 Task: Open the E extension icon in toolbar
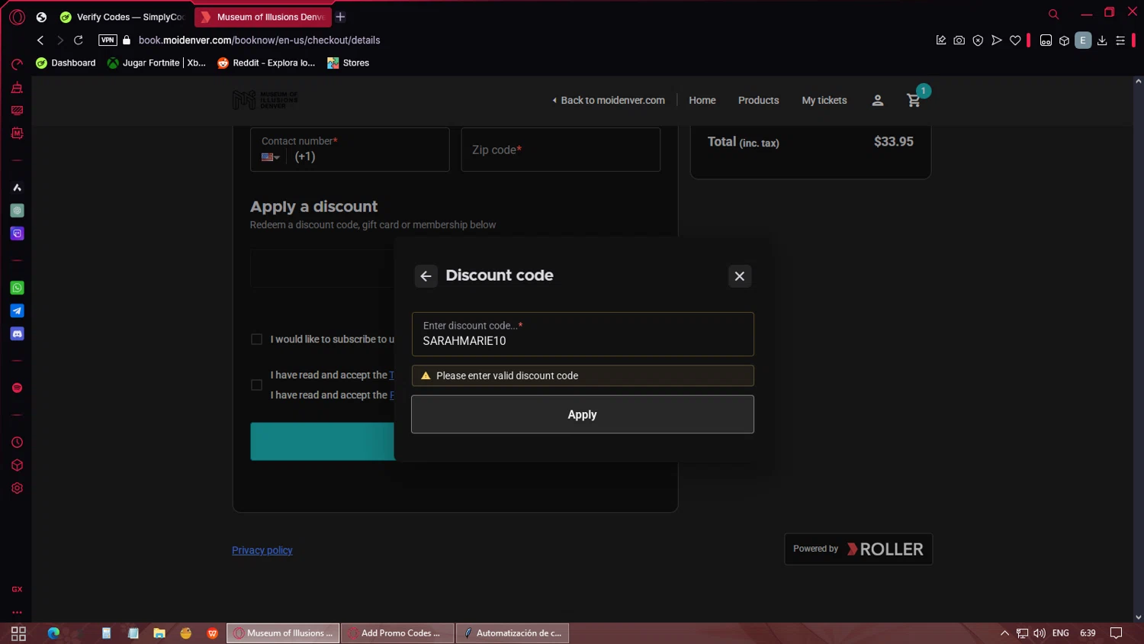1083,40
